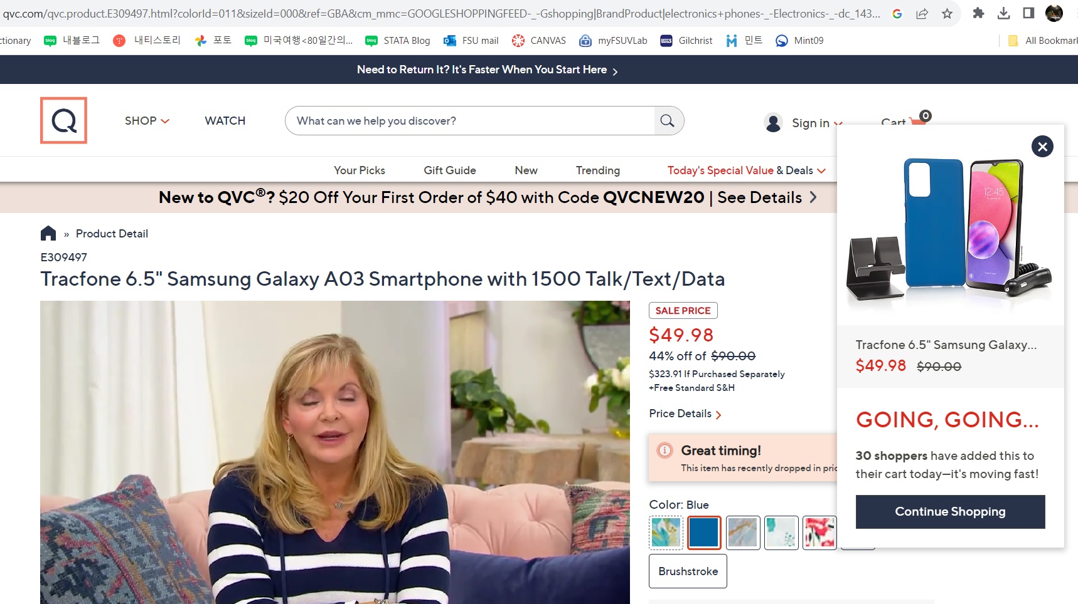Open the 내블로그 bookmark
Viewport: 1078px width, 604px height.
point(72,41)
